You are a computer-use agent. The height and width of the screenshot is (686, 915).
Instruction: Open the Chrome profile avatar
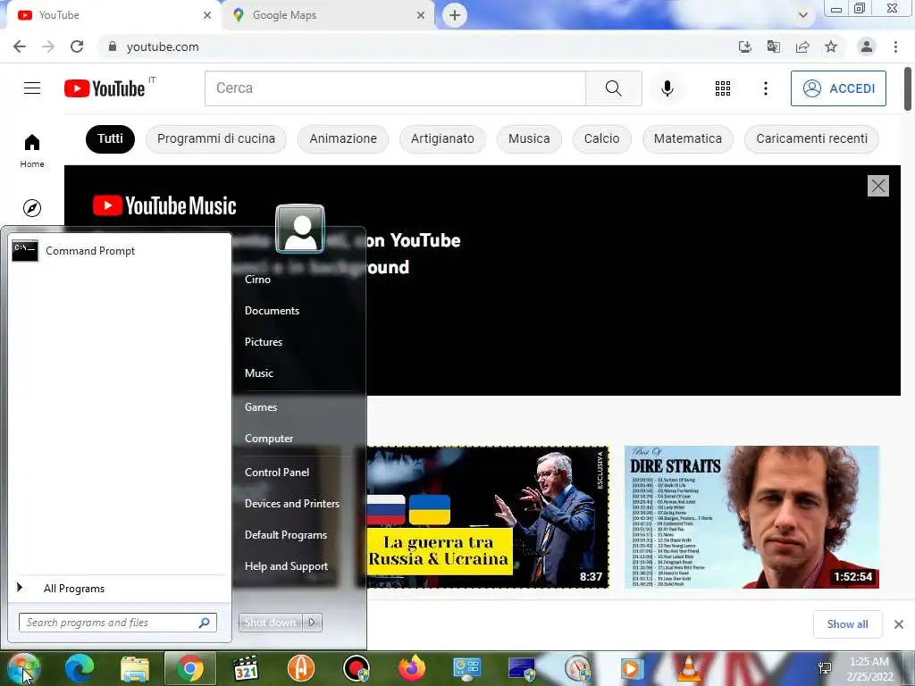(867, 46)
